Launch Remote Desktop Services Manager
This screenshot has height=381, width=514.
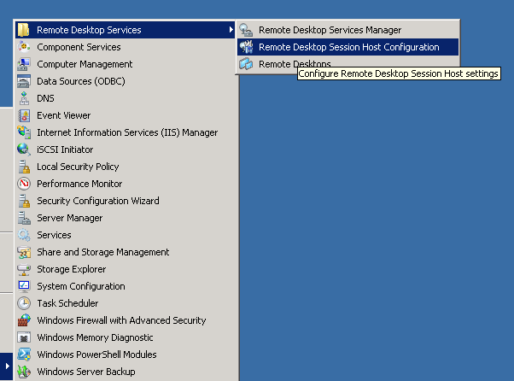[348, 30]
